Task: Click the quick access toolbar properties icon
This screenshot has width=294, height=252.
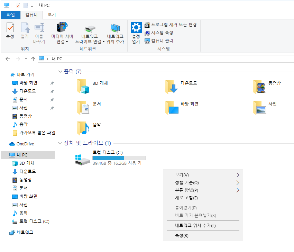Action: [18, 6]
